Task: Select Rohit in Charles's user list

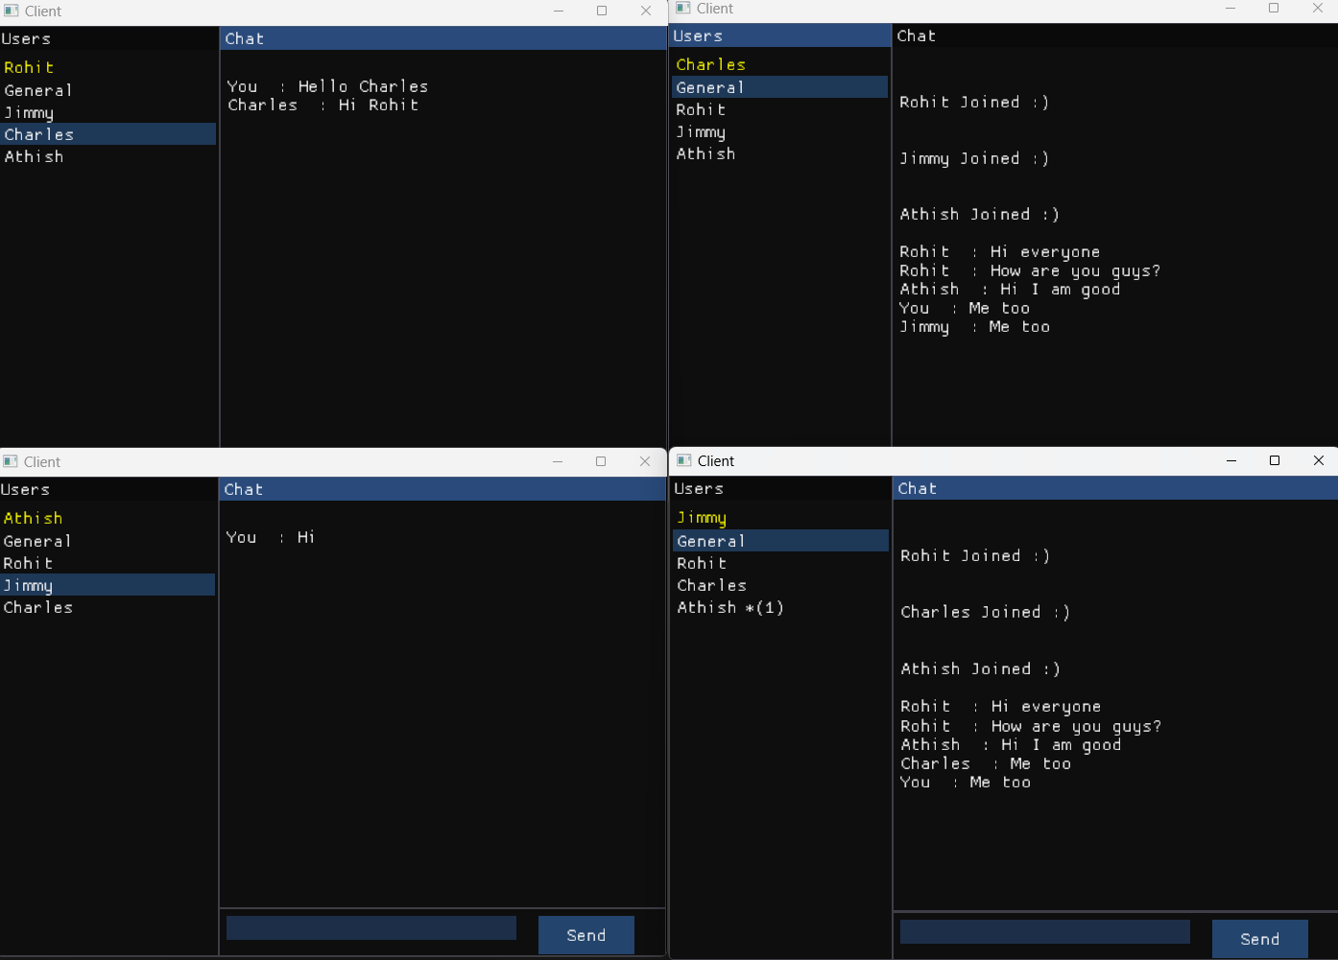Action: point(780,109)
